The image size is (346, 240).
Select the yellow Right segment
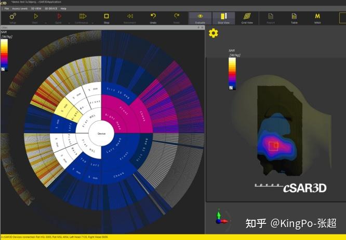pos(75,116)
